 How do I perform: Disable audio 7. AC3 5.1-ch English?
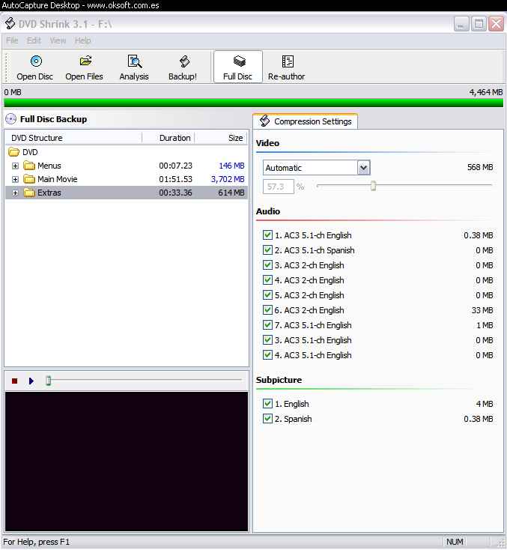click(267, 325)
